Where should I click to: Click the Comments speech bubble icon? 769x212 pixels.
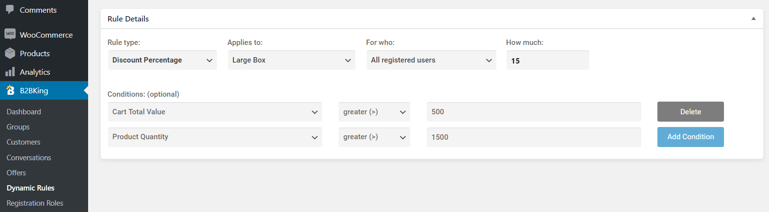pos(10,10)
